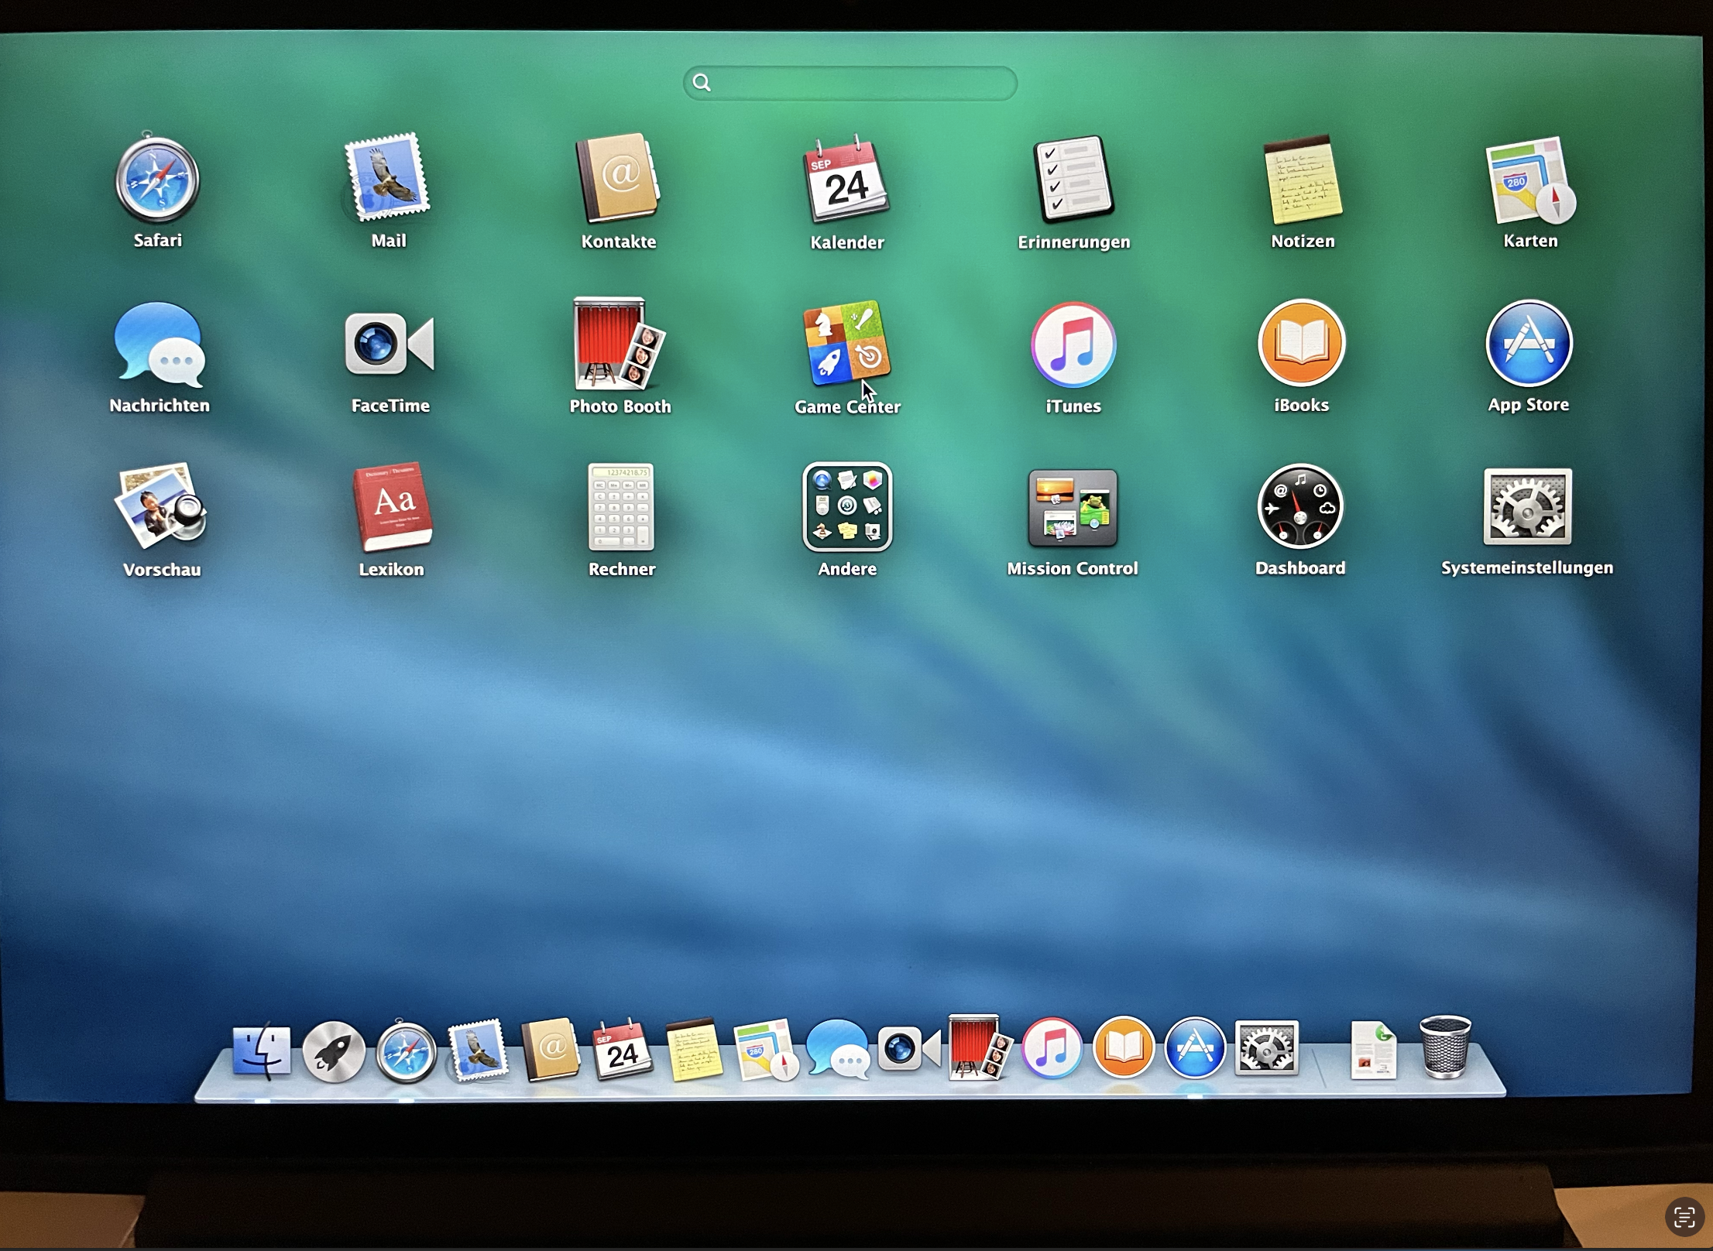This screenshot has width=1713, height=1251.
Task: Open the Kalender icon in the Dock
Action: click(x=623, y=1050)
